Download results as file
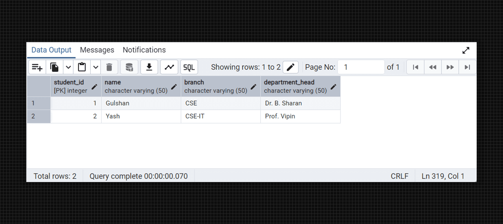The image size is (503, 224). [149, 67]
